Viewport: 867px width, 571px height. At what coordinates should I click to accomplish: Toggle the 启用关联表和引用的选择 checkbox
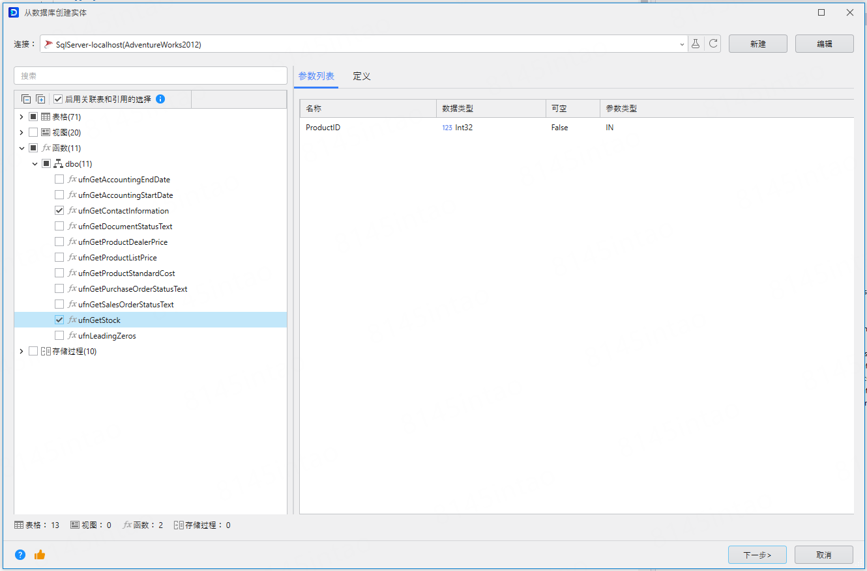(58, 99)
